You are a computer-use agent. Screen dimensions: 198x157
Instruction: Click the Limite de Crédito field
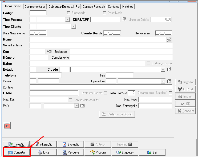tap(161, 19)
